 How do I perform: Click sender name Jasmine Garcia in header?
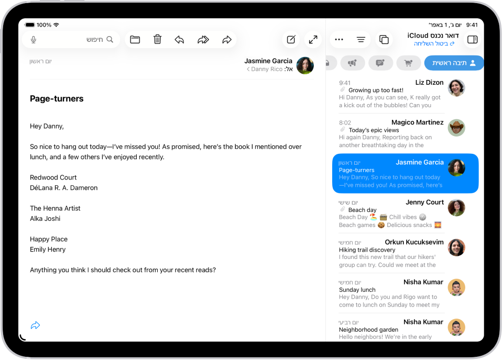[268, 61]
